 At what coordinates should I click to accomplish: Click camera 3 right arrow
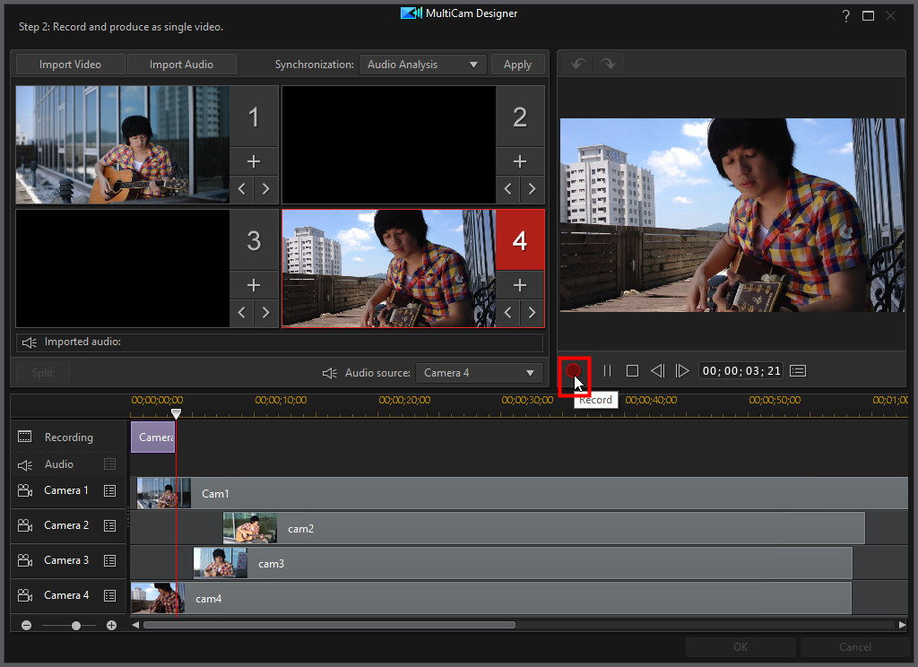tap(265, 312)
